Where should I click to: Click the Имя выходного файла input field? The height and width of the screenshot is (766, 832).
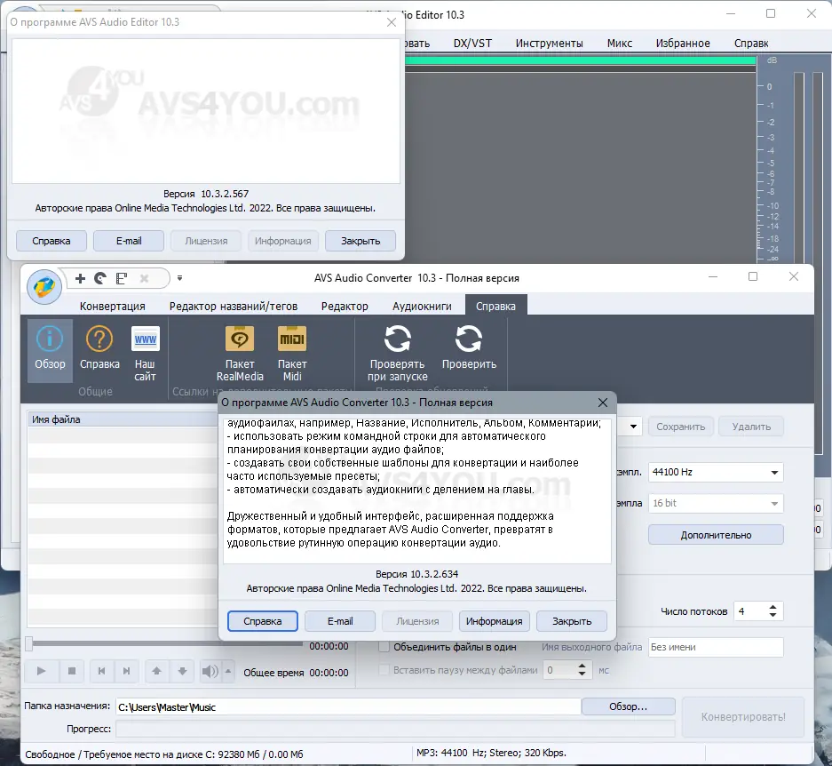[716, 647]
